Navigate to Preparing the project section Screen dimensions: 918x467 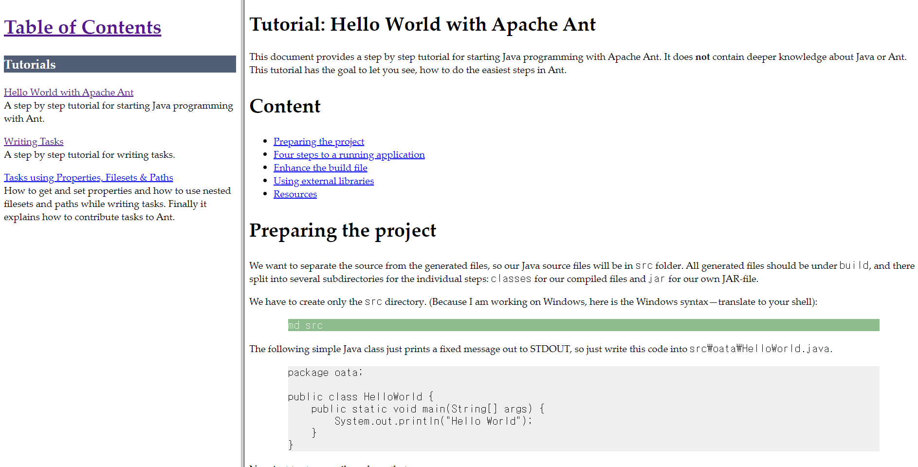318,141
